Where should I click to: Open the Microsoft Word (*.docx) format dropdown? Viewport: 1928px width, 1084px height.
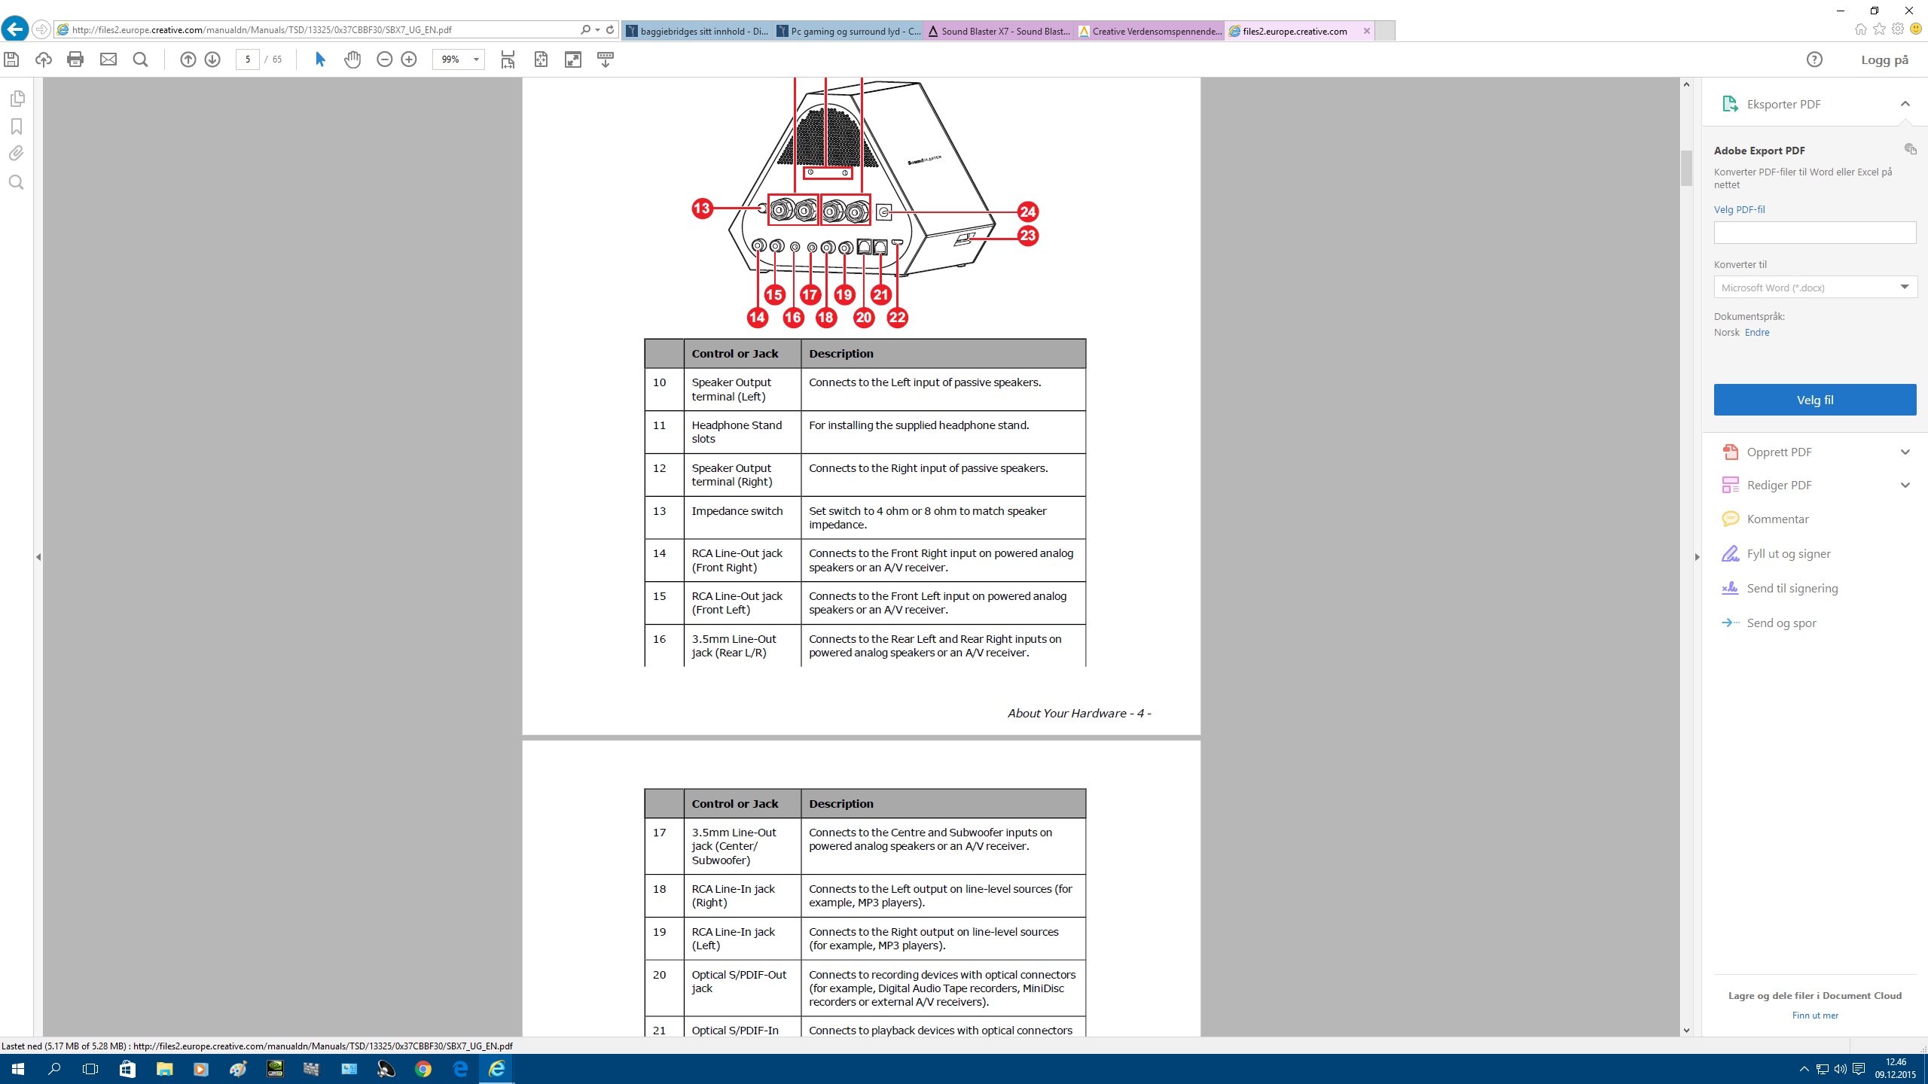click(x=1815, y=287)
